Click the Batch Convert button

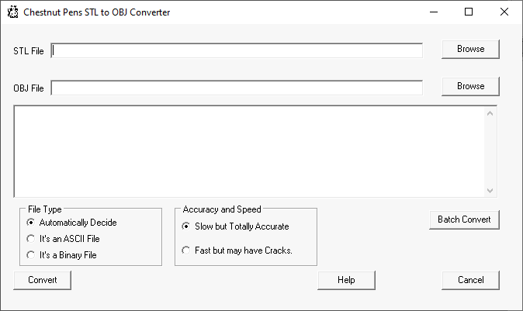464,219
